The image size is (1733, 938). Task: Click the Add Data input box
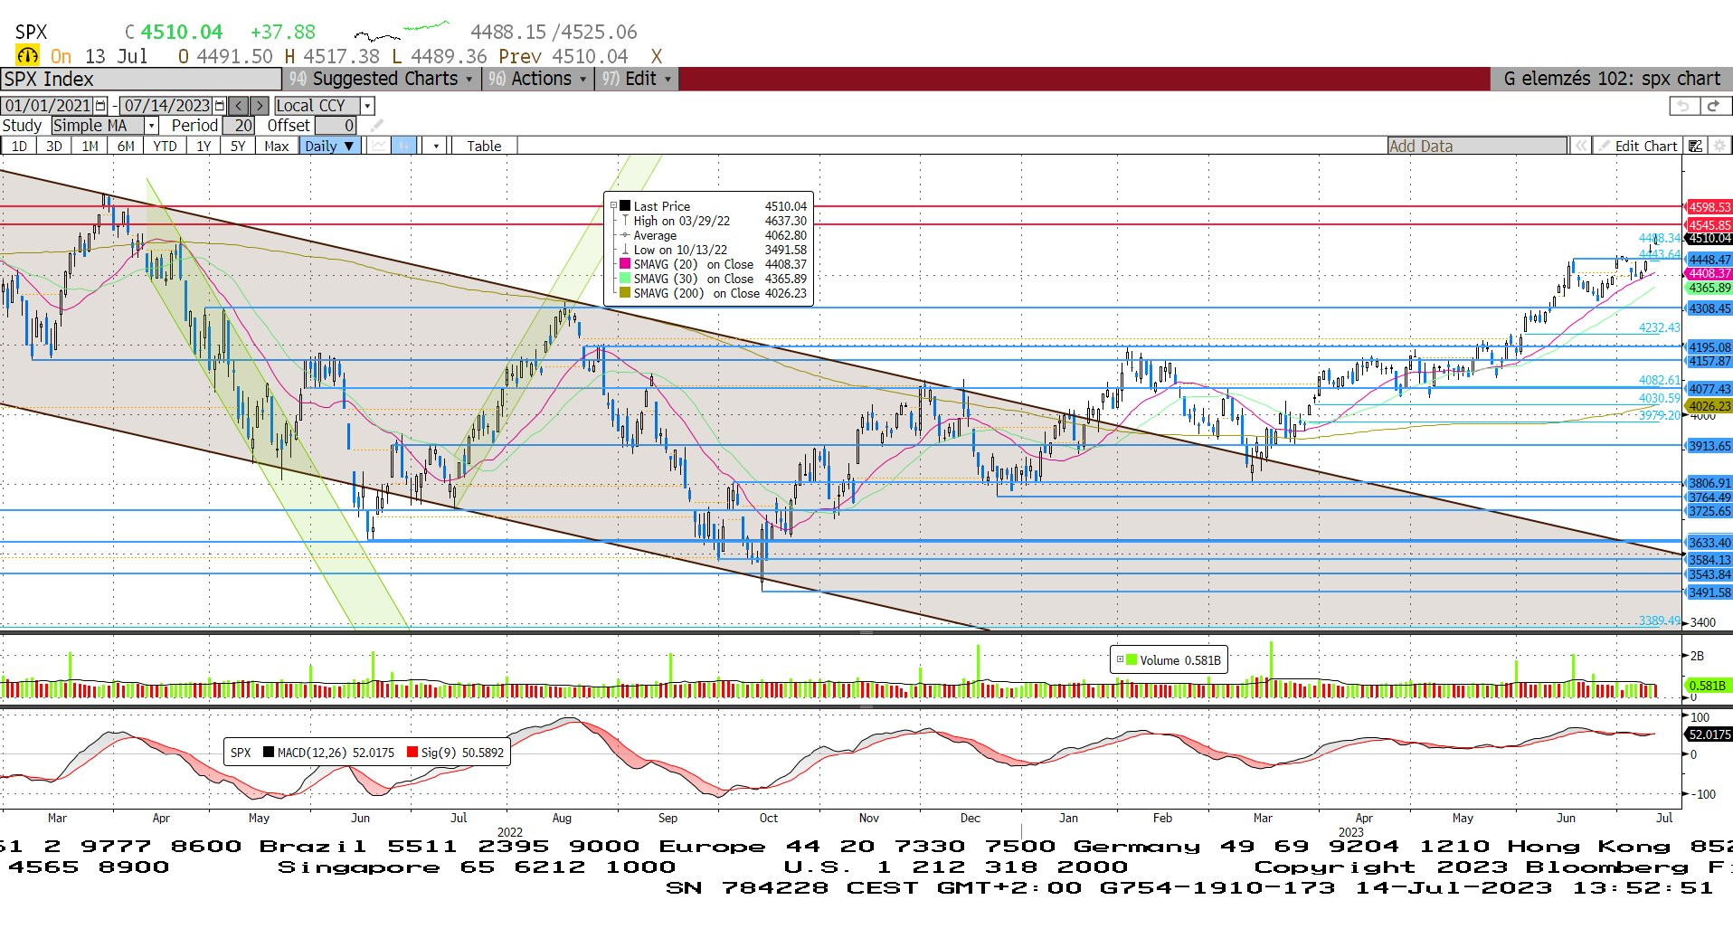(x=1478, y=146)
